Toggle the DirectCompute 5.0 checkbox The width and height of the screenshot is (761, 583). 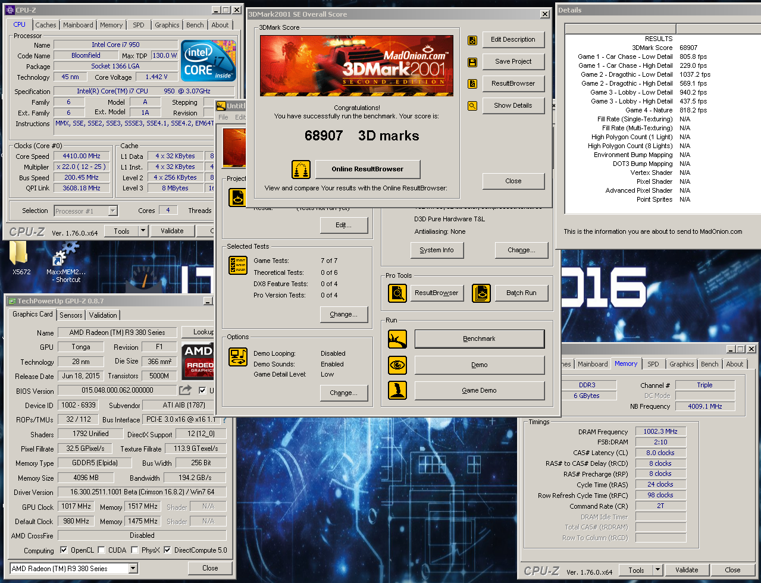[x=168, y=550]
